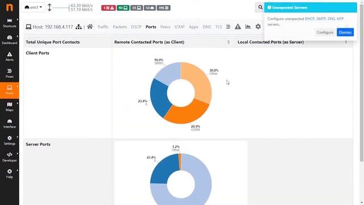Open the Alerts section in the sidebar

coord(10,56)
